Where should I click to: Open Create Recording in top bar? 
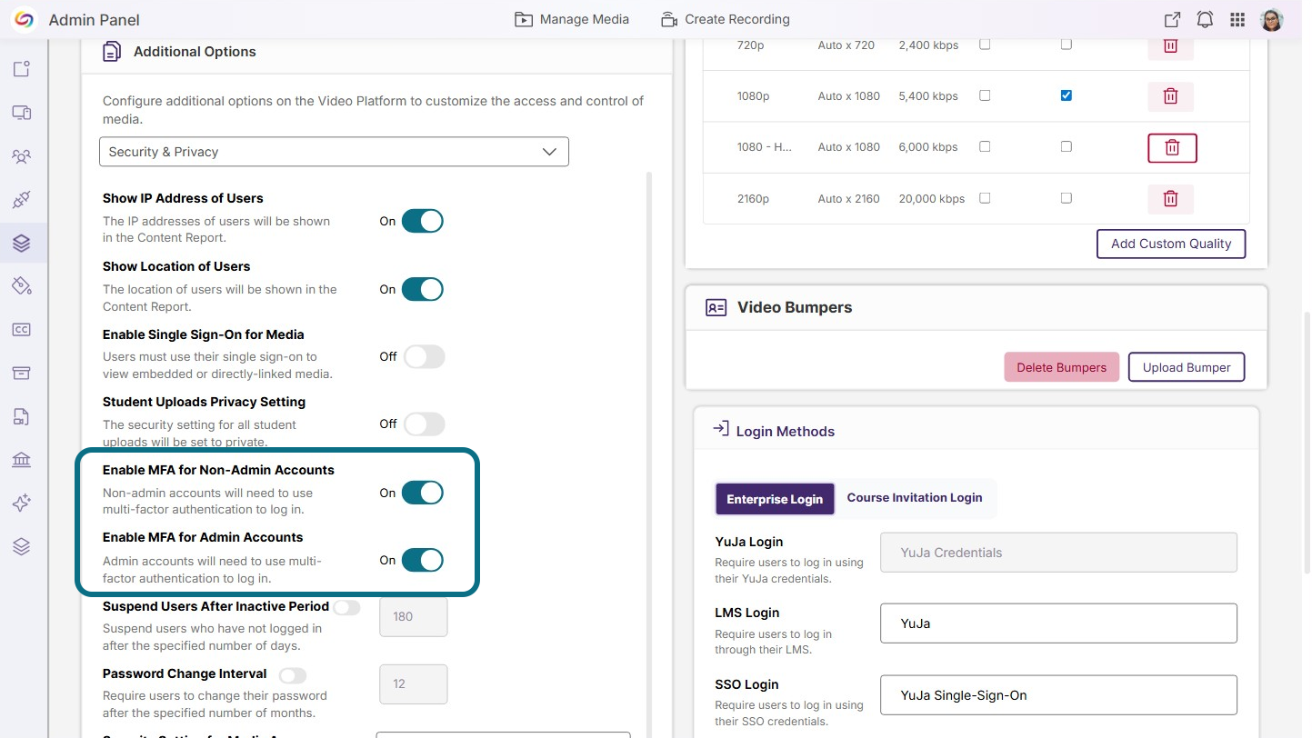point(726,19)
